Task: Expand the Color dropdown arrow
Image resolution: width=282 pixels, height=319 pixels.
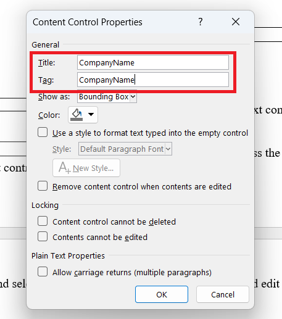Action: [x=91, y=115]
